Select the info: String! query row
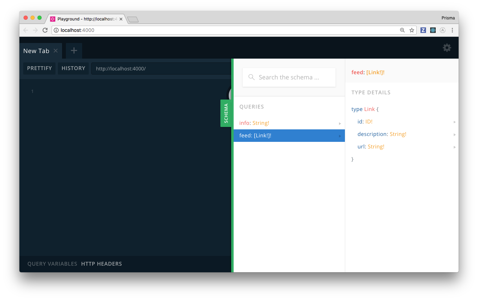The image size is (478, 300). [x=289, y=123]
